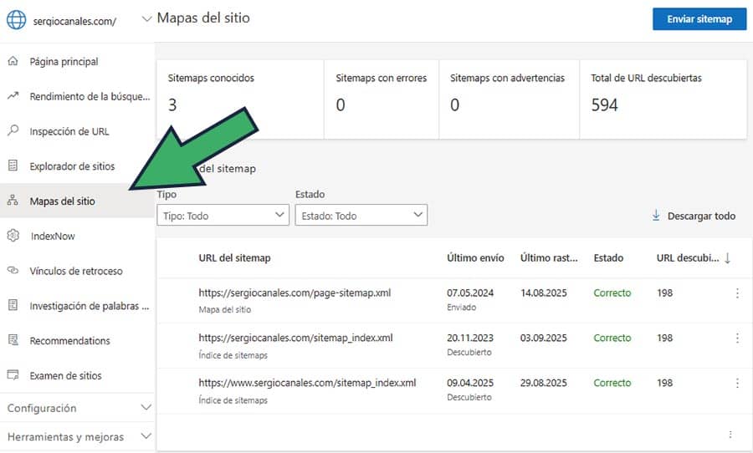Open sergiocanales.com/sitemap_index.xml URL
Image resolution: width=753 pixels, height=453 pixels.
click(x=296, y=338)
